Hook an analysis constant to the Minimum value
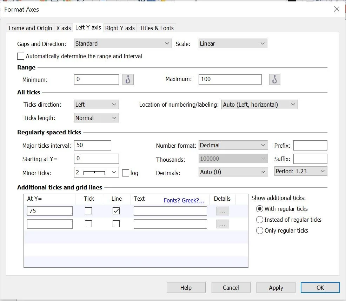 128,79
